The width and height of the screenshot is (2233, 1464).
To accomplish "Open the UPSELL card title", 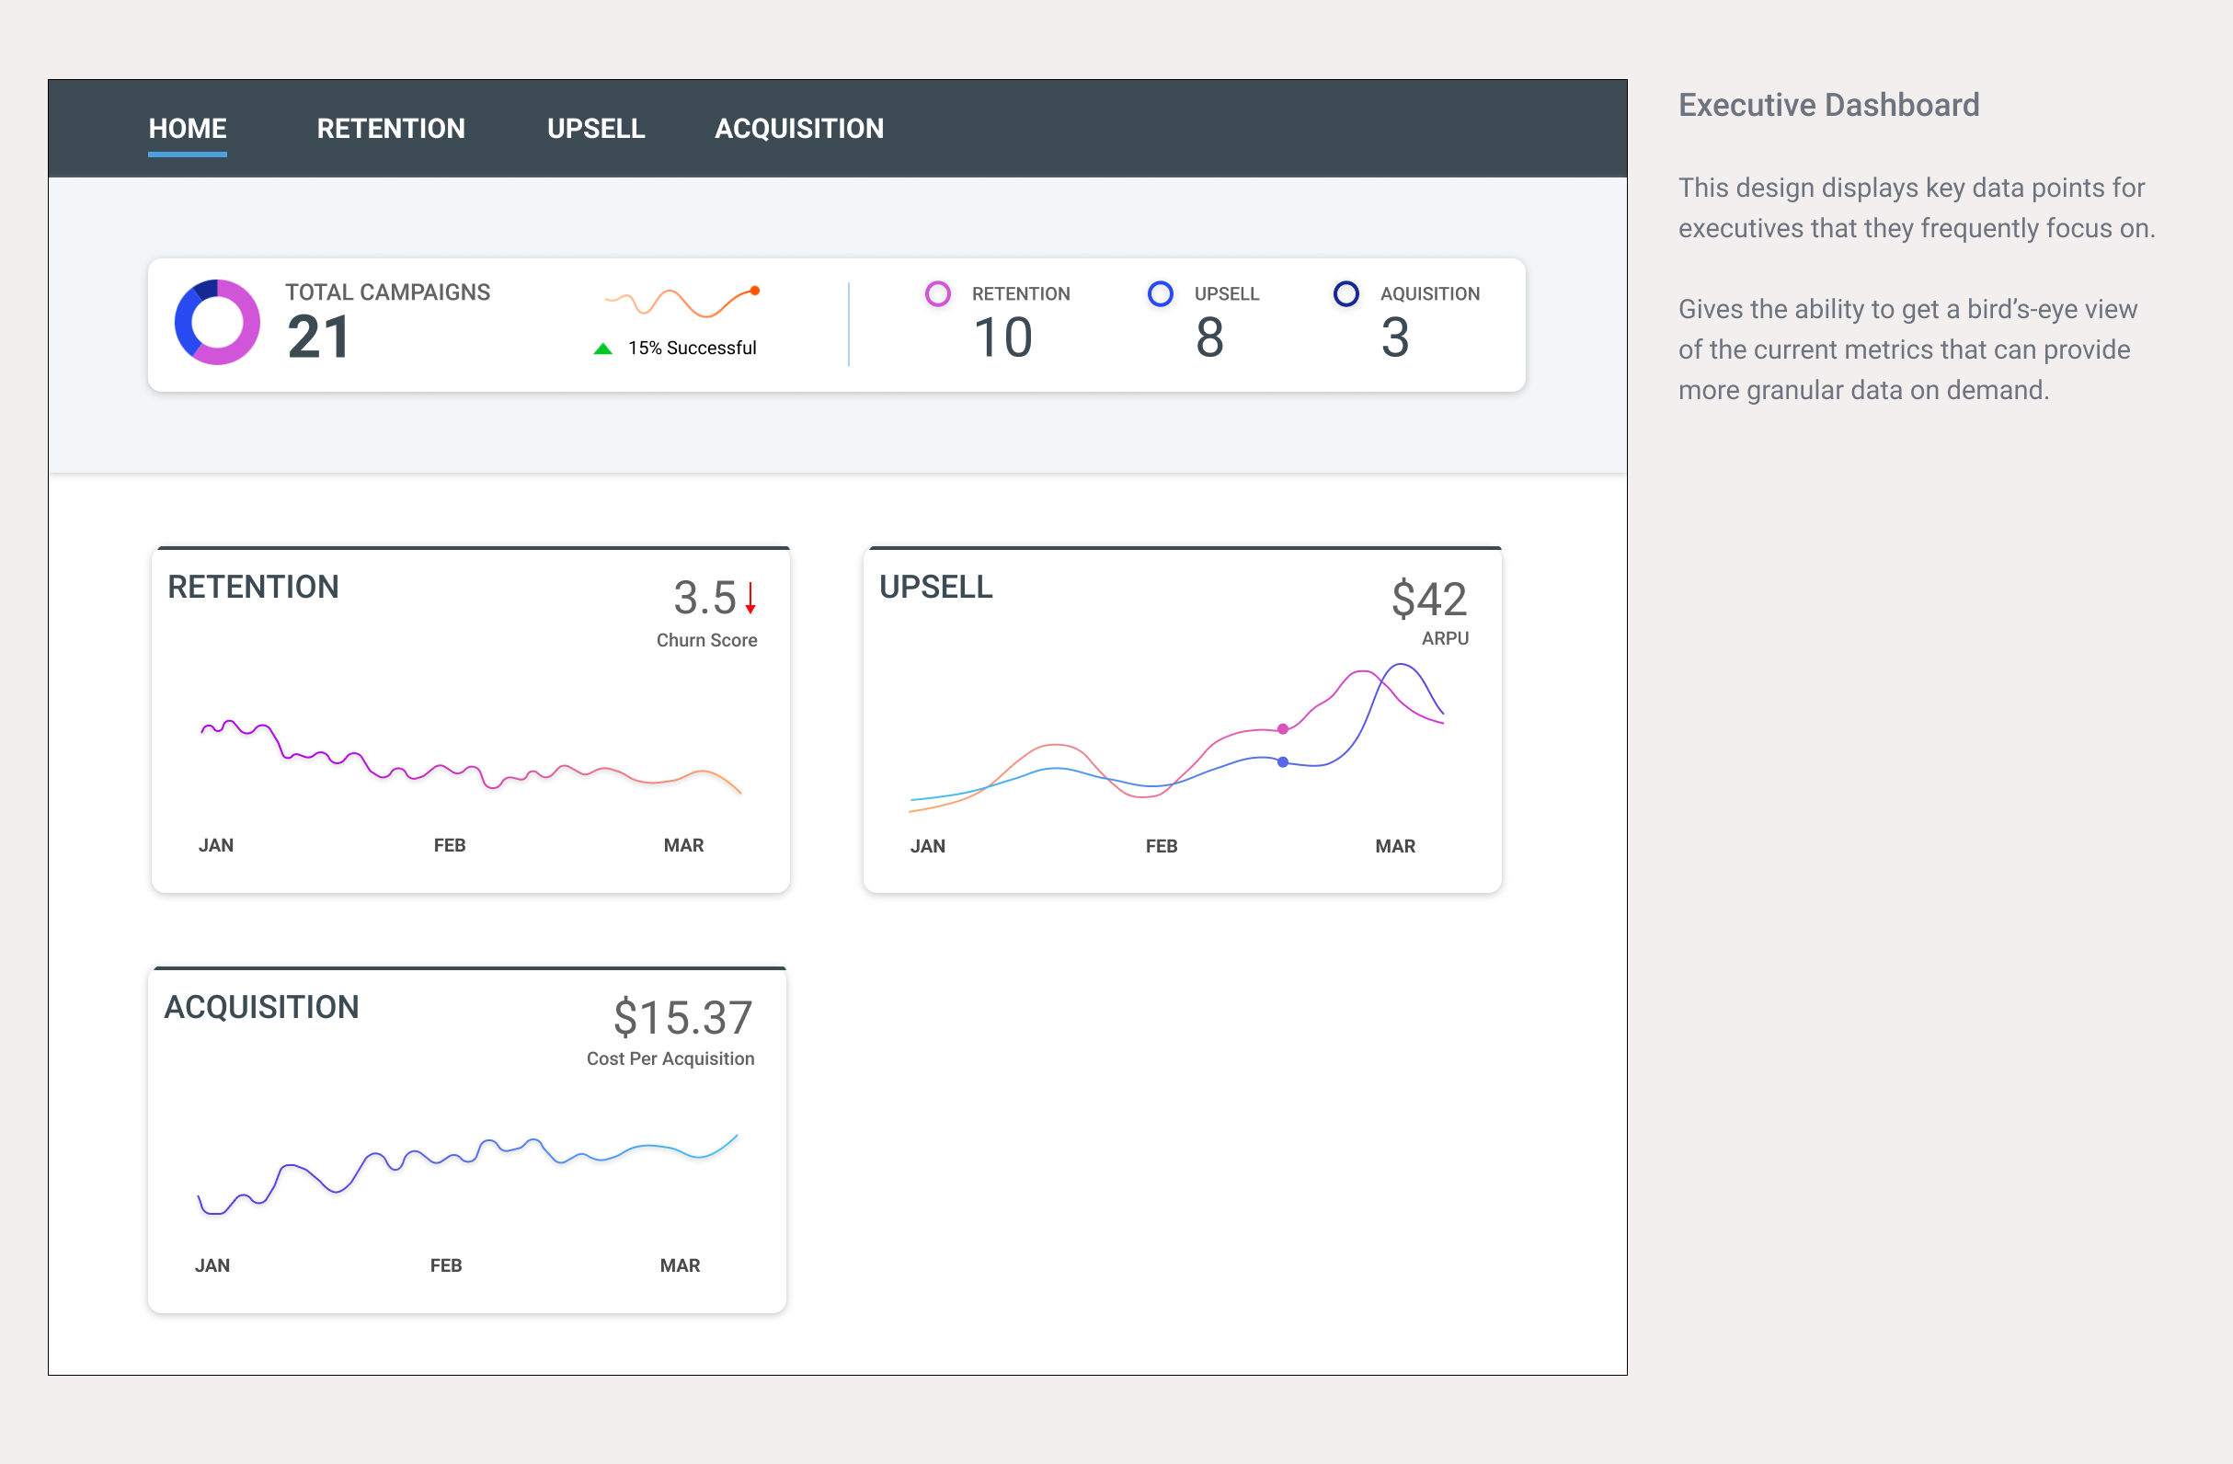I will pos(935,587).
